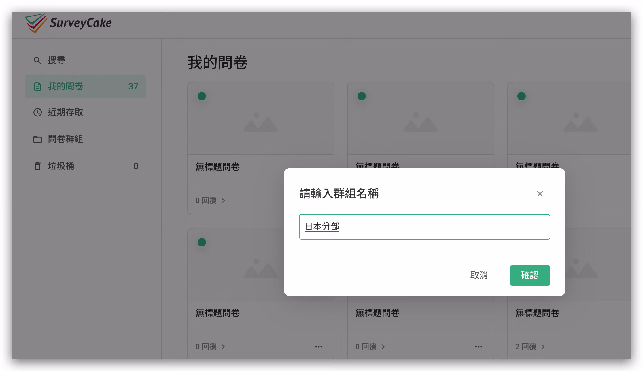Click the clock icon beside 近期存取
643x371 pixels.
coord(37,112)
